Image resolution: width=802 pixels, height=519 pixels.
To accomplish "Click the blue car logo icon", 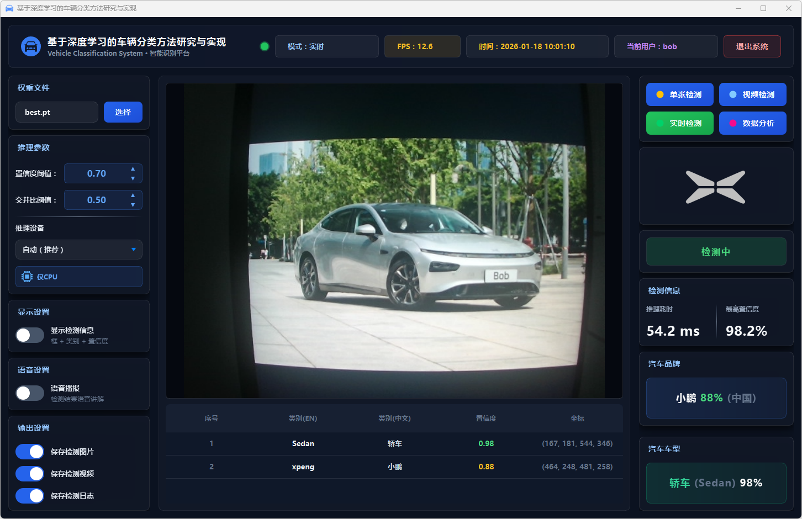I will pos(31,46).
